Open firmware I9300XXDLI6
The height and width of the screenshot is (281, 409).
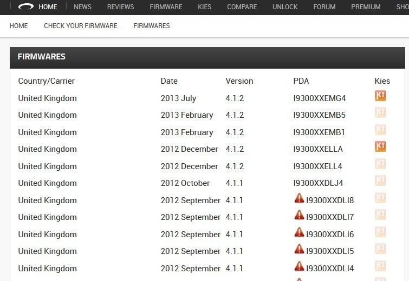[330, 235]
